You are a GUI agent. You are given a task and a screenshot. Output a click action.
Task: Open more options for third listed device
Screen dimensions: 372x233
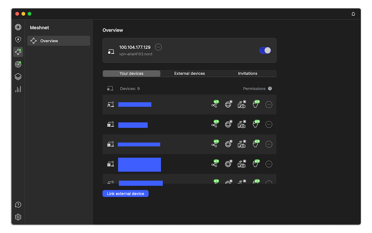tap(269, 144)
